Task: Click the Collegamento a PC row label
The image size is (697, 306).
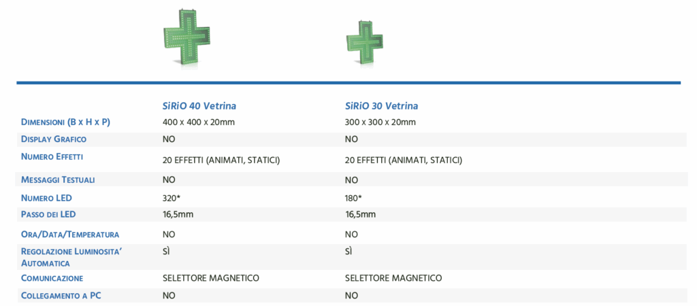Action: coord(62,296)
